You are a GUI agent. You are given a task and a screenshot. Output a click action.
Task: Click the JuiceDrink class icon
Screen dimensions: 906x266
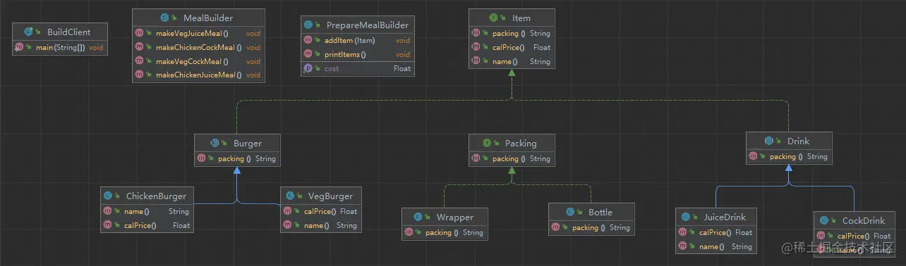pyautogui.click(x=687, y=217)
